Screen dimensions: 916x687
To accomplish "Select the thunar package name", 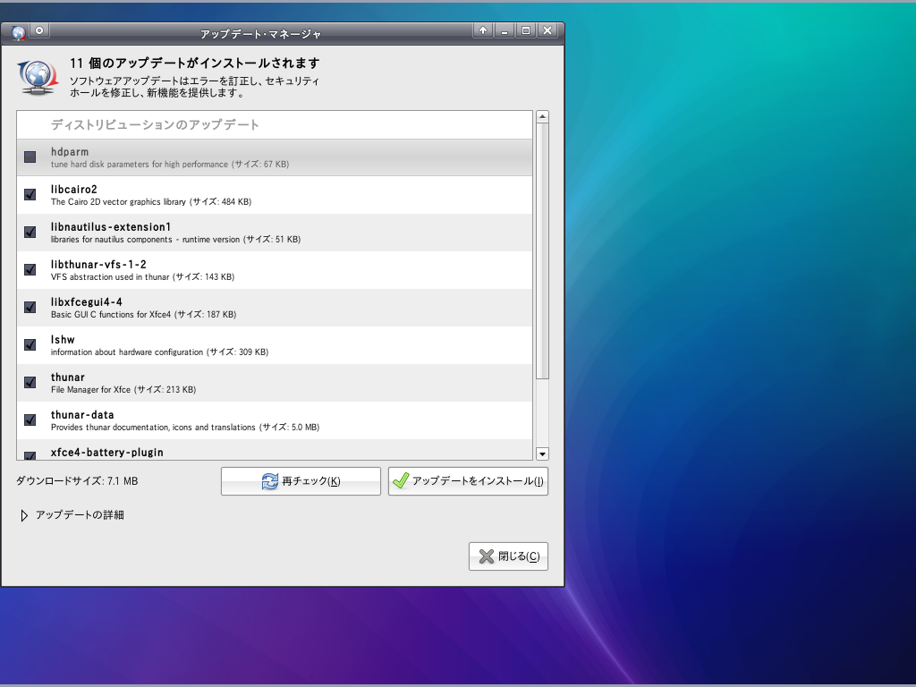I will 68,377.
